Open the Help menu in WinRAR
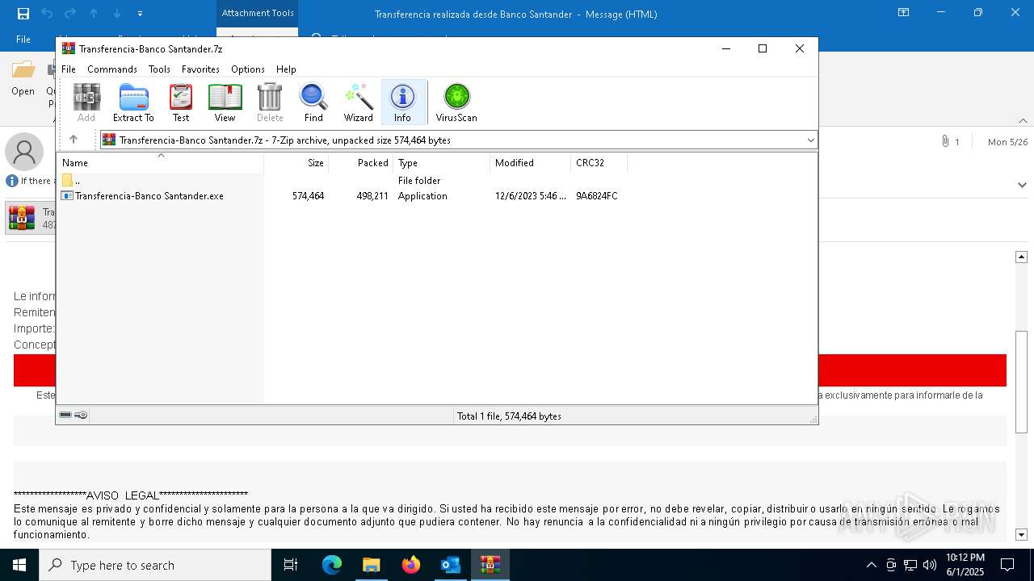This screenshot has width=1034, height=581. tap(286, 69)
